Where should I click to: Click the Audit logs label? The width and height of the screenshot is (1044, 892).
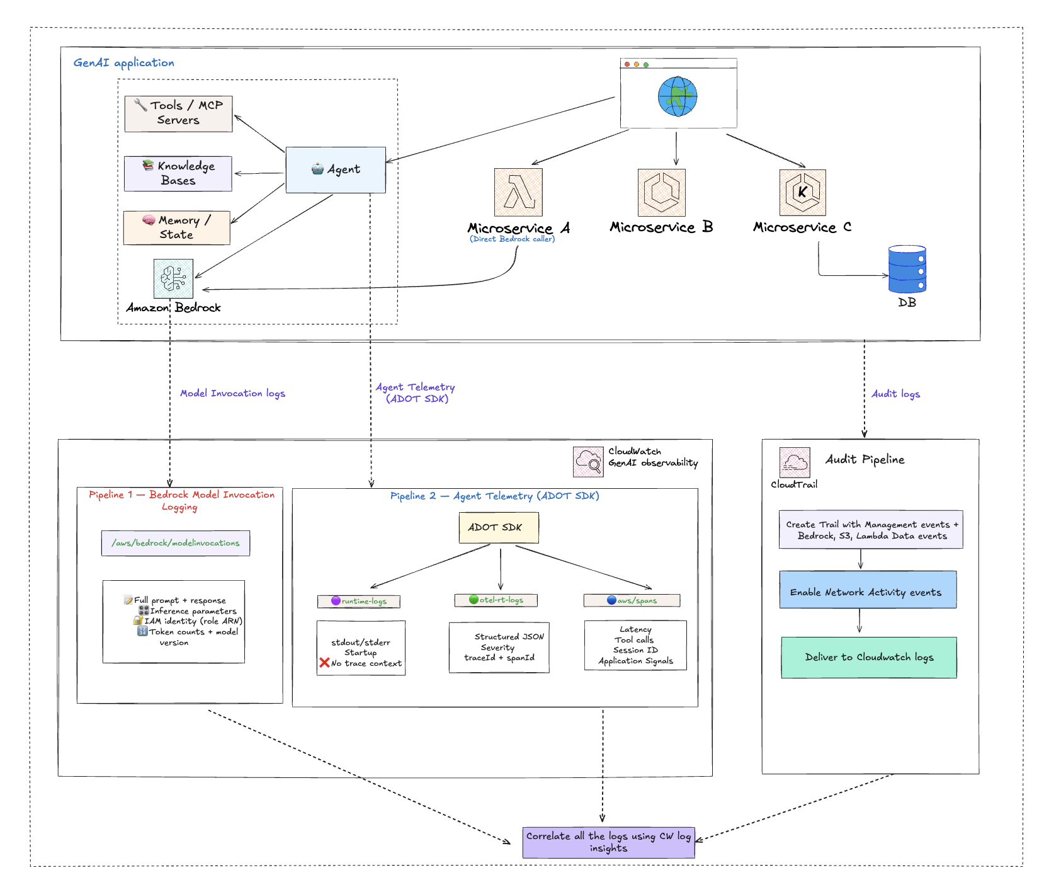pos(896,394)
